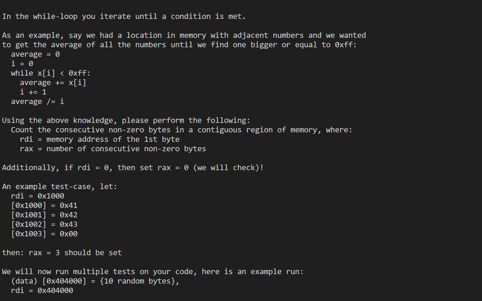
Task: Click the "rdi = 0x404000" line
Action: click(x=42, y=291)
